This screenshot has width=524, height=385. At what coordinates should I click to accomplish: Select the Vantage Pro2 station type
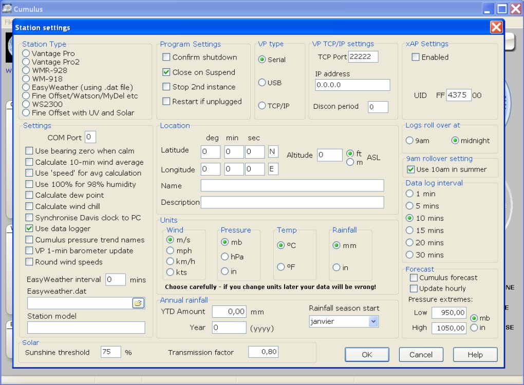26,62
